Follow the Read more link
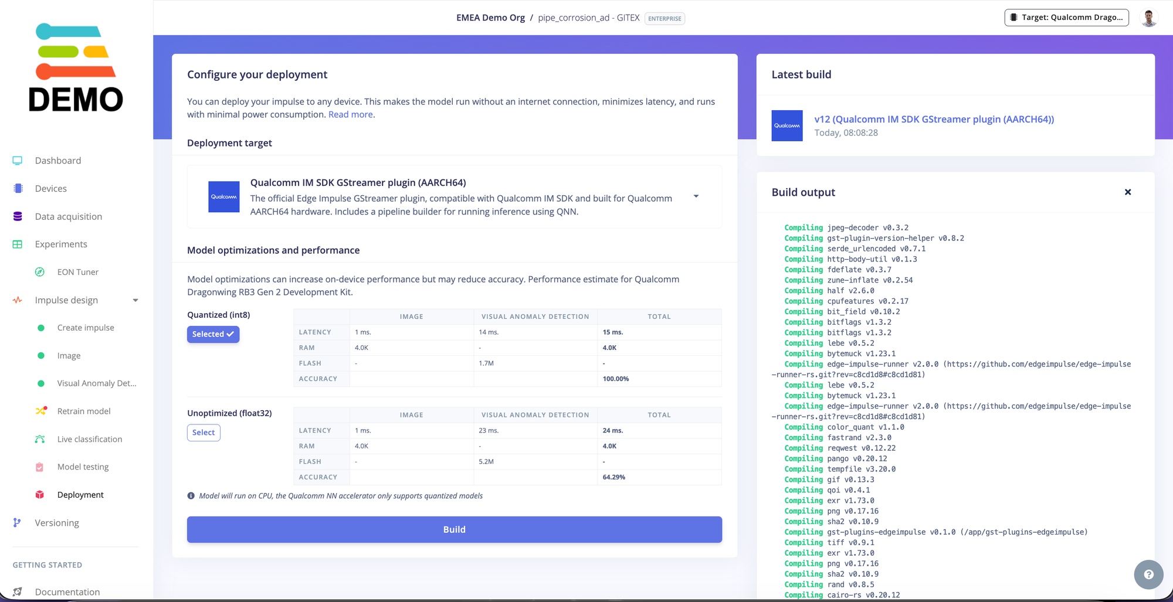 351,114
